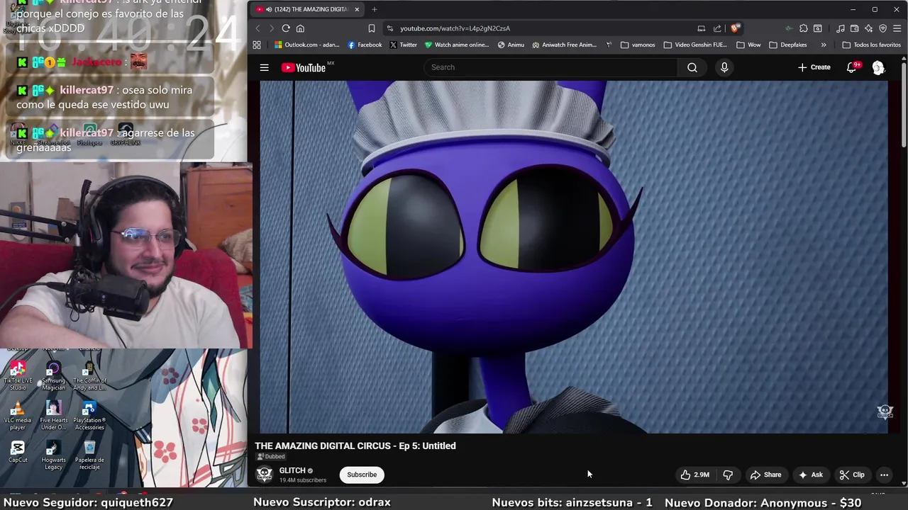The width and height of the screenshot is (908, 510).
Task: Open YouTube notifications bell
Action: coord(852,67)
